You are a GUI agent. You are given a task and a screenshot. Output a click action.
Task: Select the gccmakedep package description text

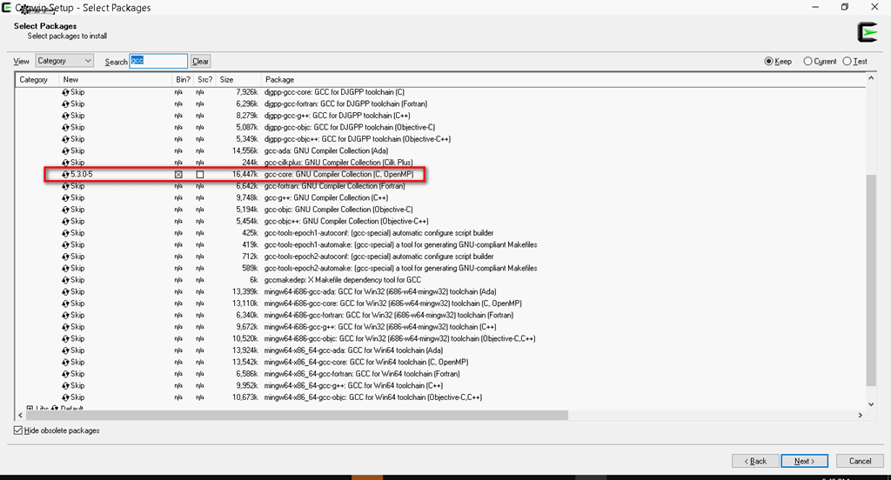pos(343,280)
